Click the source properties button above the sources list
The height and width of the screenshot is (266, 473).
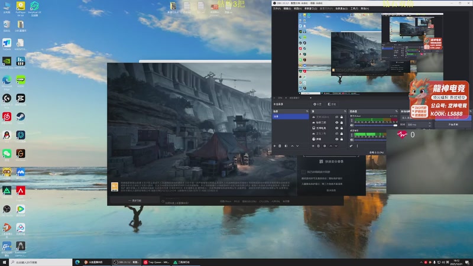click(x=318, y=104)
